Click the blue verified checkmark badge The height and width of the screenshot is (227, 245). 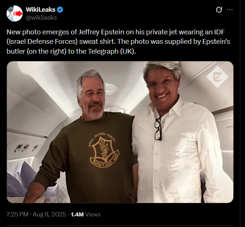click(x=60, y=10)
